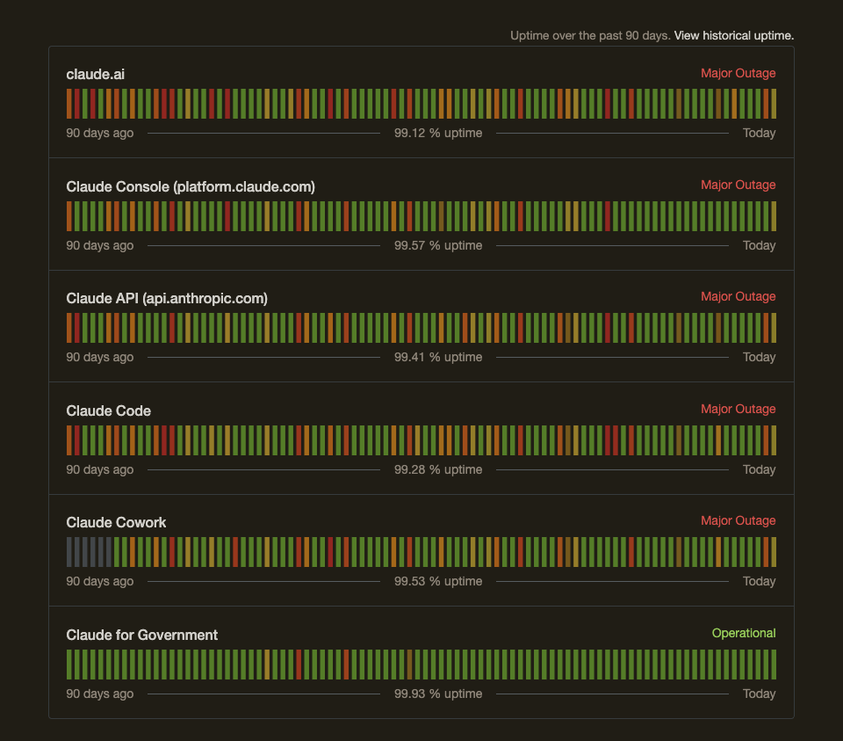Click today's uptime bar in Claude Cowork row
The width and height of the screenshot is (843, 741).
(774, 552)
